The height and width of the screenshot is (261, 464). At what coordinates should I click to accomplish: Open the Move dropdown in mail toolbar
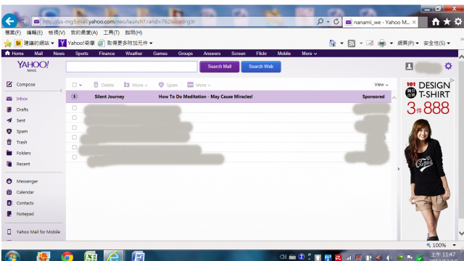[136, 85]
